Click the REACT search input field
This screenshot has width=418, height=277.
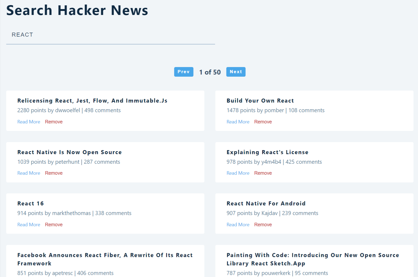(110, 35)
